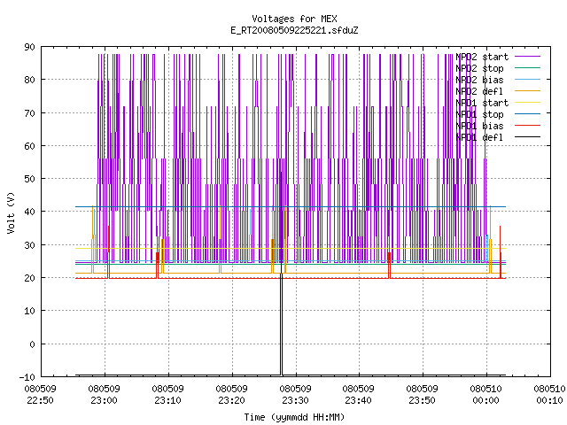Select the 'NPD2 start' legend label

click(x=482, y=57)
